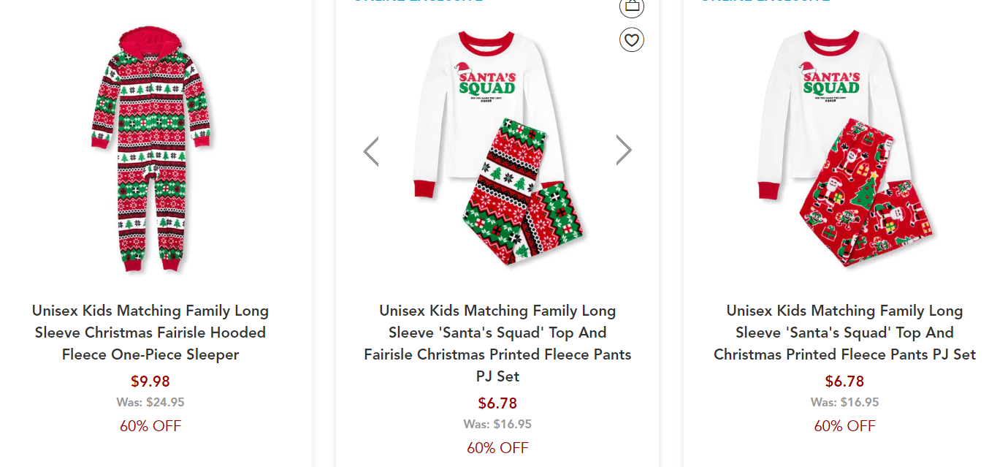
Task: Click the rightmost product's $6.78 price
Action: click(x=844, y=381)
